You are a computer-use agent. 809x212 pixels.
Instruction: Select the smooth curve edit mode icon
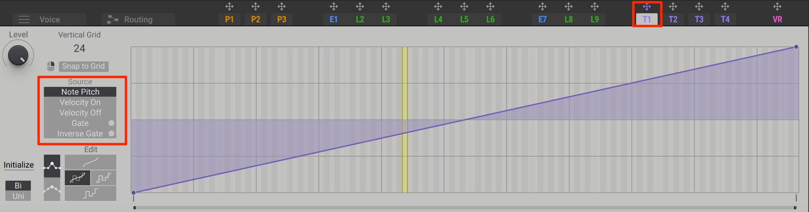(90, 162)
